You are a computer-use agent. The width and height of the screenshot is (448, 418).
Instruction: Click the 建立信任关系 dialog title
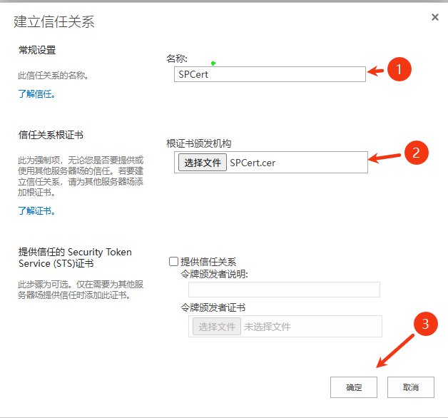tap(54, 21)
